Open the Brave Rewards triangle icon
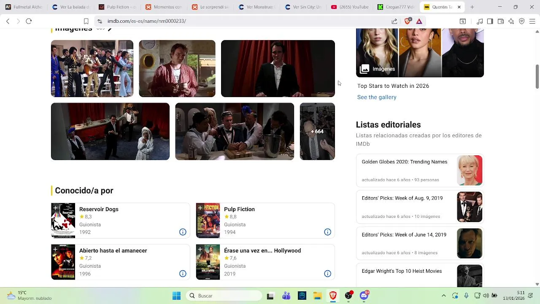Screen dimensions: 540x304 419,21
